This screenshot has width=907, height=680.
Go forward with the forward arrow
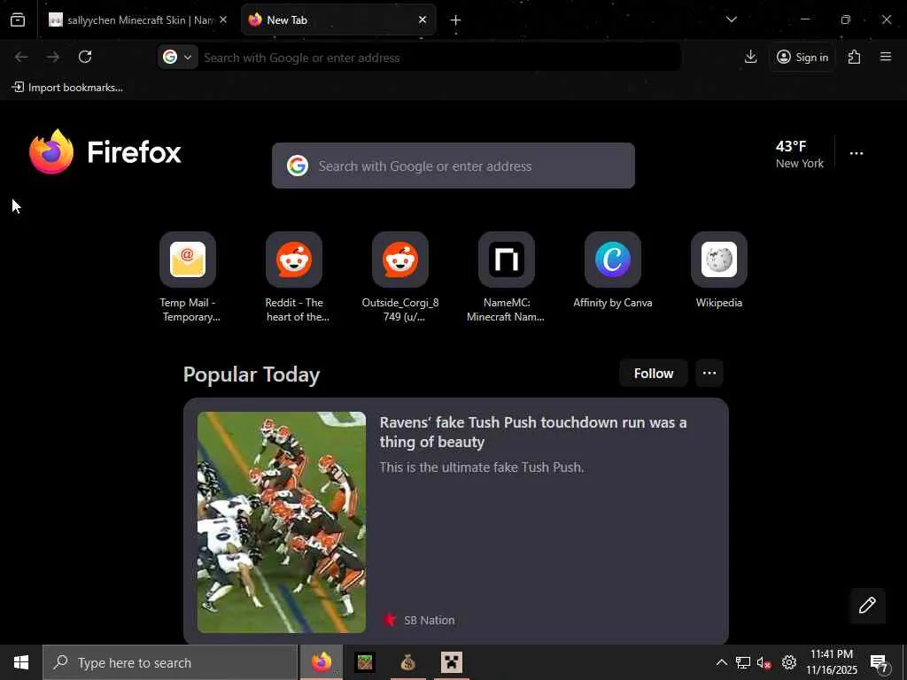(52, 57)
